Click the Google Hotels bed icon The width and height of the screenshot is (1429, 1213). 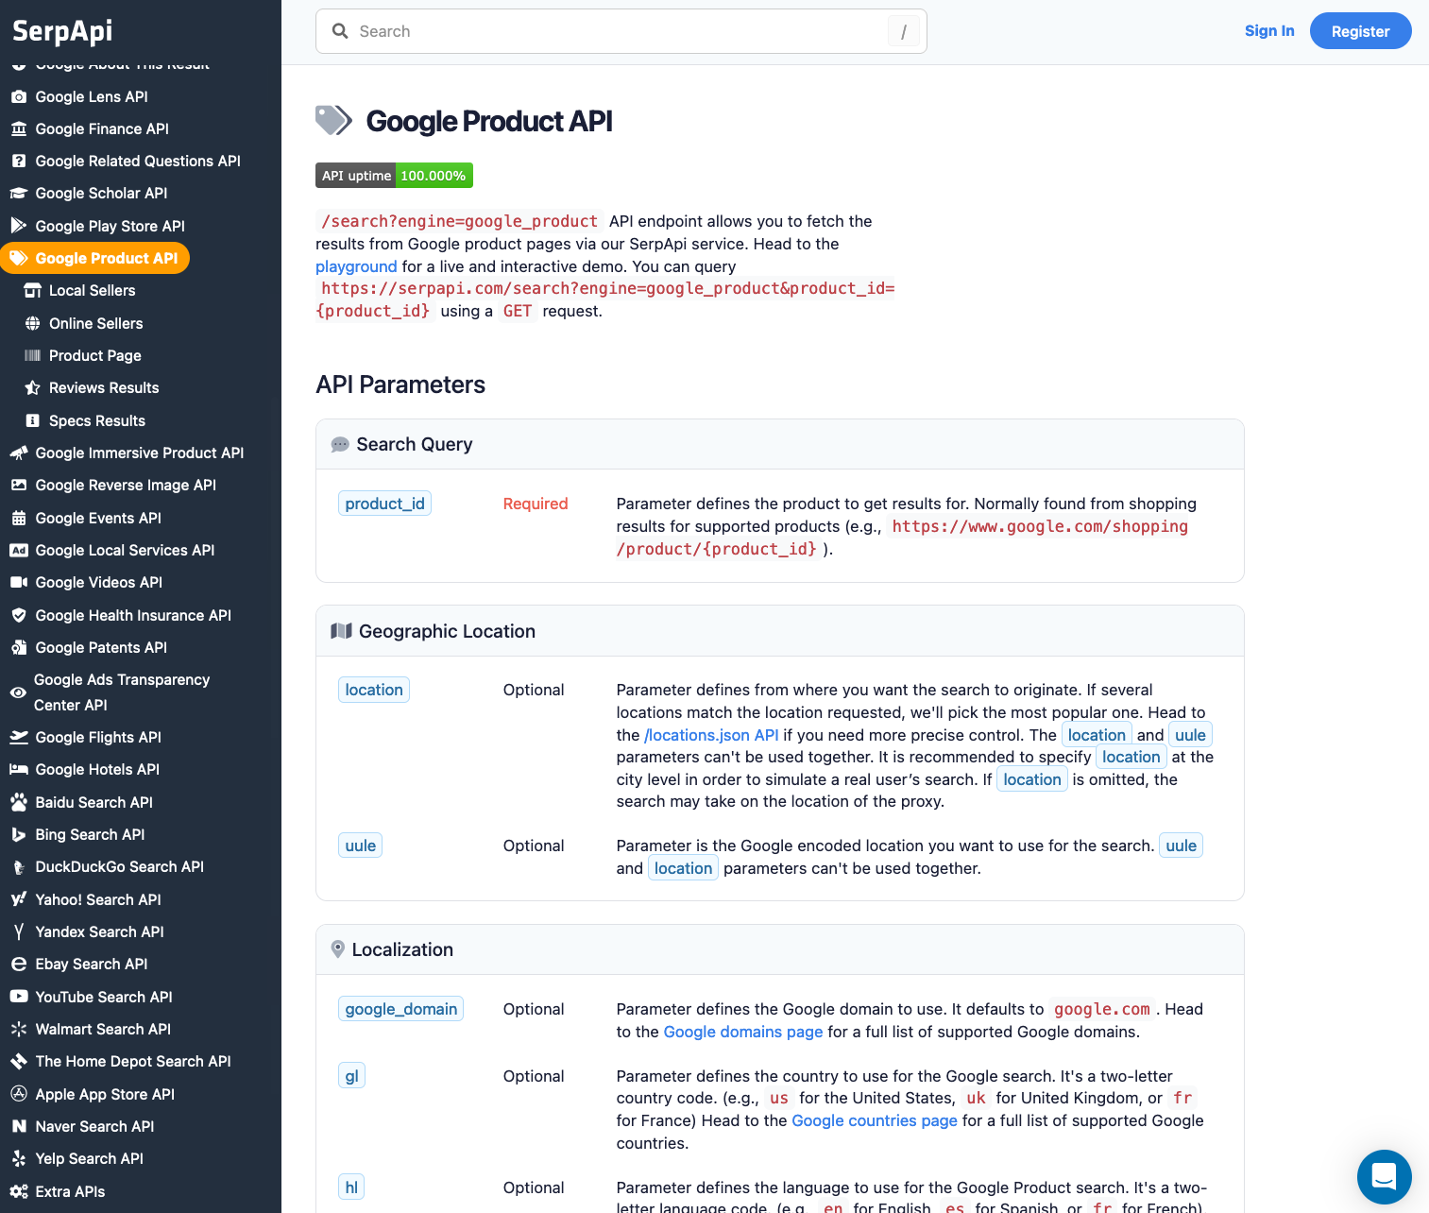[19, 769]
